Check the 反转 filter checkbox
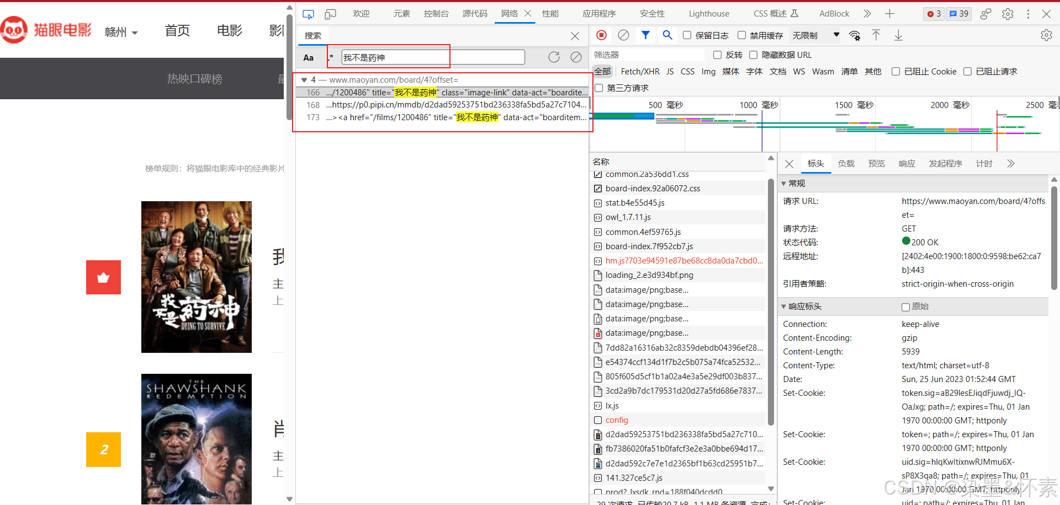The height and width of the screenshot is (505, 1060). (717, 55)
